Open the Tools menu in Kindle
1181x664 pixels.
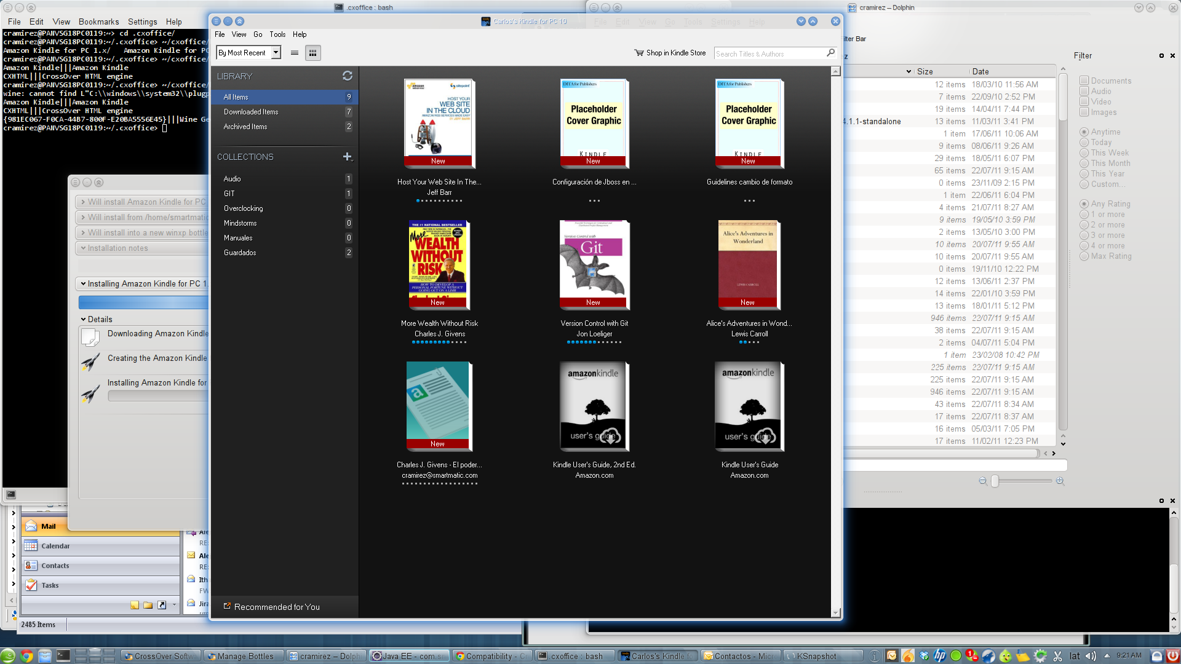coord(277,34)
